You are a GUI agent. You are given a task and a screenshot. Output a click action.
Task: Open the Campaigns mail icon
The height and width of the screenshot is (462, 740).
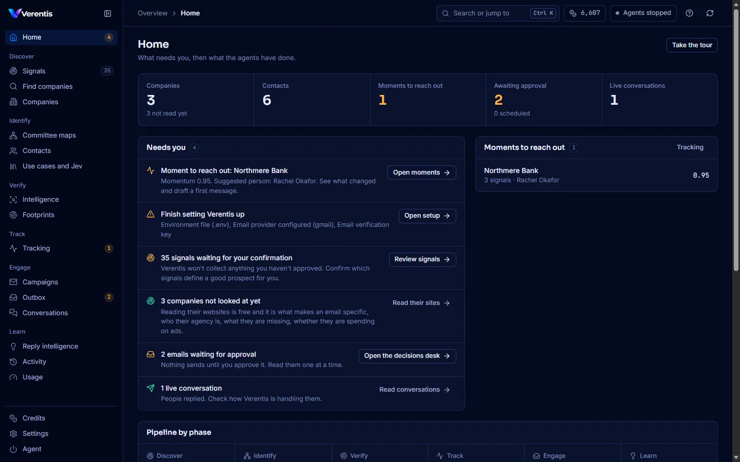(x=13, y=282)
